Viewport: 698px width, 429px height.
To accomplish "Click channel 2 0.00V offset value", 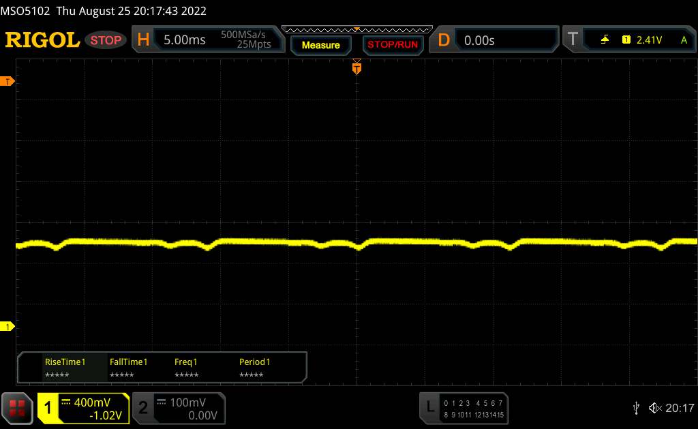I will coord(202,415).
